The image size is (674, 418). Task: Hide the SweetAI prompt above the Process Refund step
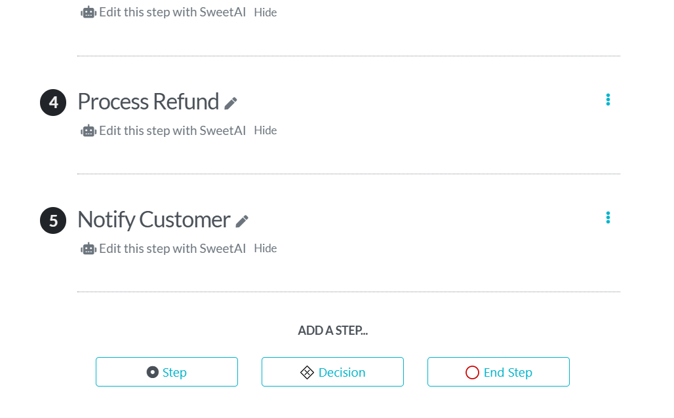(266, 12)
